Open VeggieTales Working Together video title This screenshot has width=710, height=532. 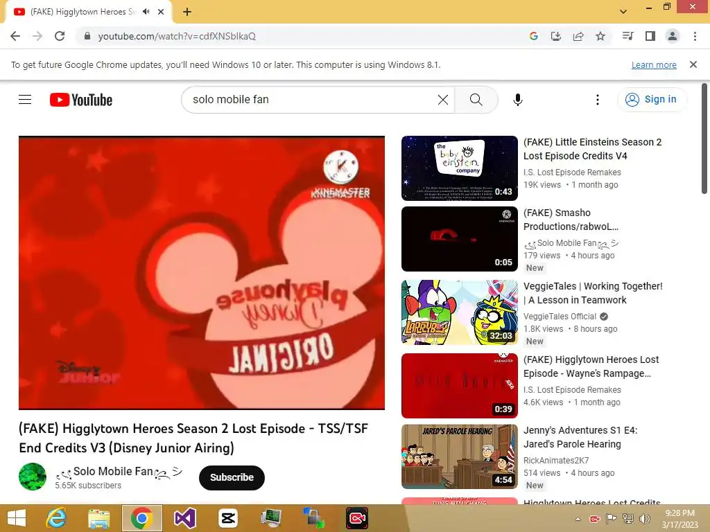tap(593, 293)
